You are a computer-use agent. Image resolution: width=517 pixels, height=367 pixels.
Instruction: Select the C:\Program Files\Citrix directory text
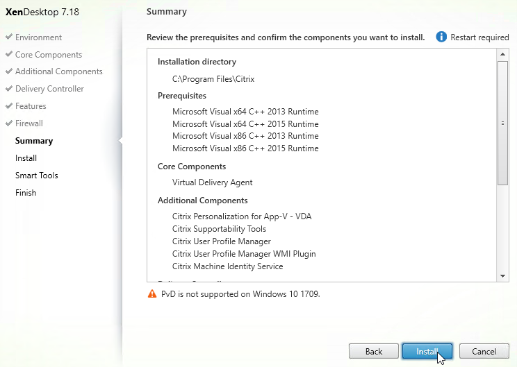[x=213, y=79]
